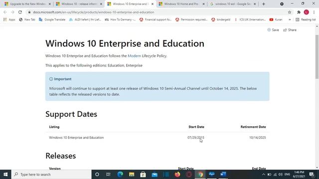
Task: Click the taskbar search box
Action: [x=51, y=175]
